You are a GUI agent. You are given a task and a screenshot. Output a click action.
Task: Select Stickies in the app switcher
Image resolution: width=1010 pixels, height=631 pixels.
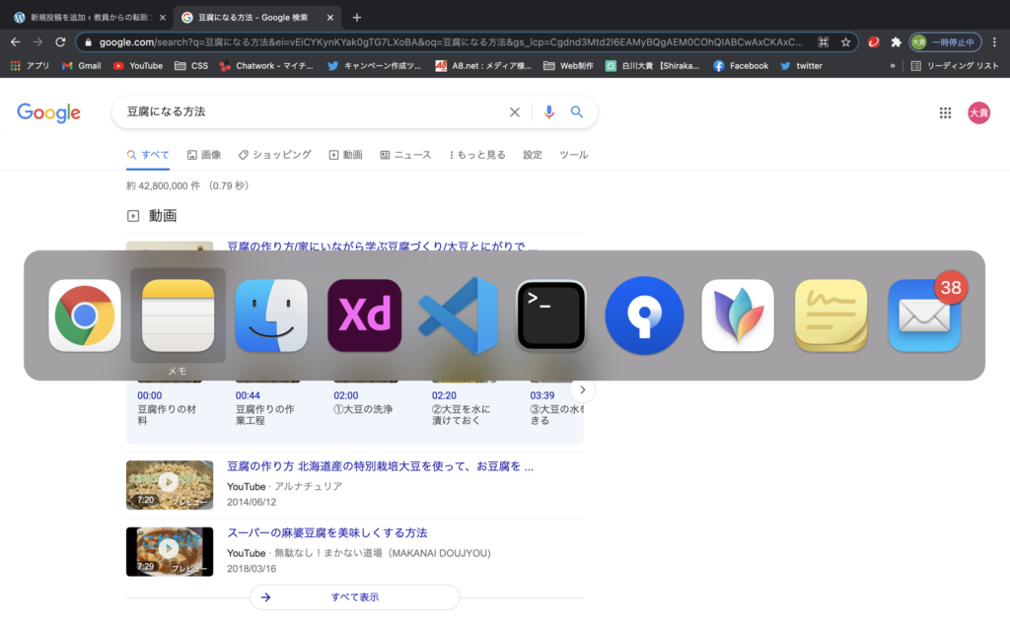tap(830, 315)
